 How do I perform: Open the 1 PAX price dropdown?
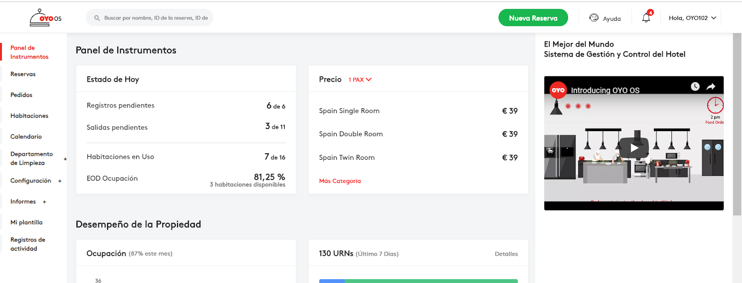point(360,80)
